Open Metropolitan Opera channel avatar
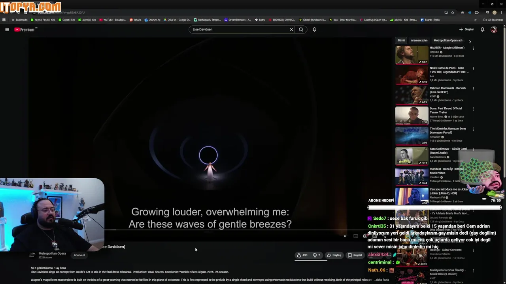Viewport: 506px width, 284px height. [32, 255]
